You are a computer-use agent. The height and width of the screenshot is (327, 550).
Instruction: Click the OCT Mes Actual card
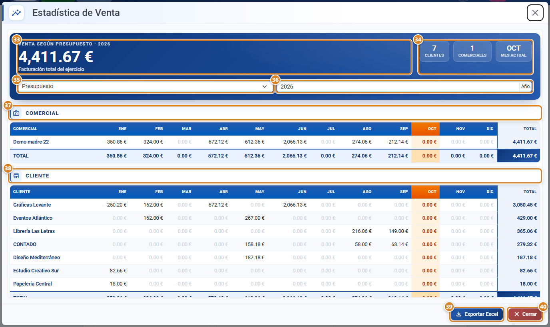(x=514, y=51)
